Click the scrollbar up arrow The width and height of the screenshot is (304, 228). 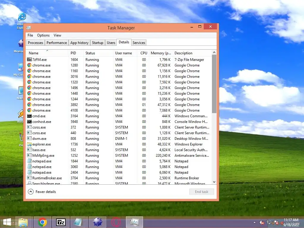(x=214, y=52)
